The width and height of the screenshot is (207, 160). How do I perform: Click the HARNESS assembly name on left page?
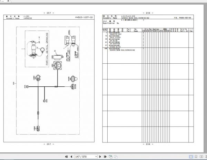click(x=28, y=18)
